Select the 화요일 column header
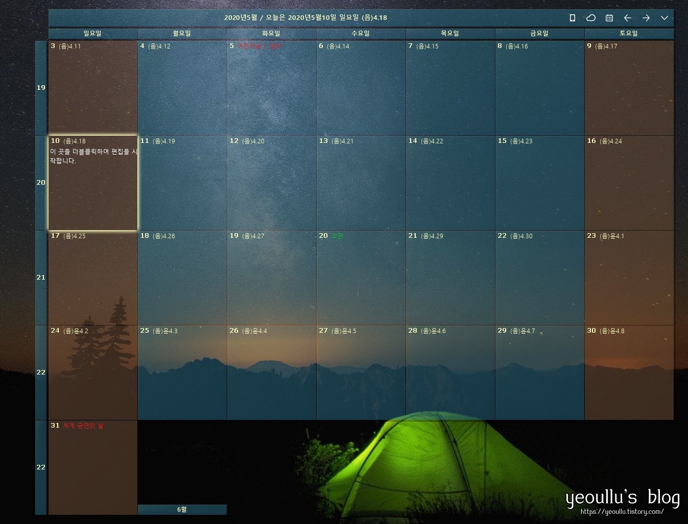This screenshot has height=524, width=688. [271, 34]
